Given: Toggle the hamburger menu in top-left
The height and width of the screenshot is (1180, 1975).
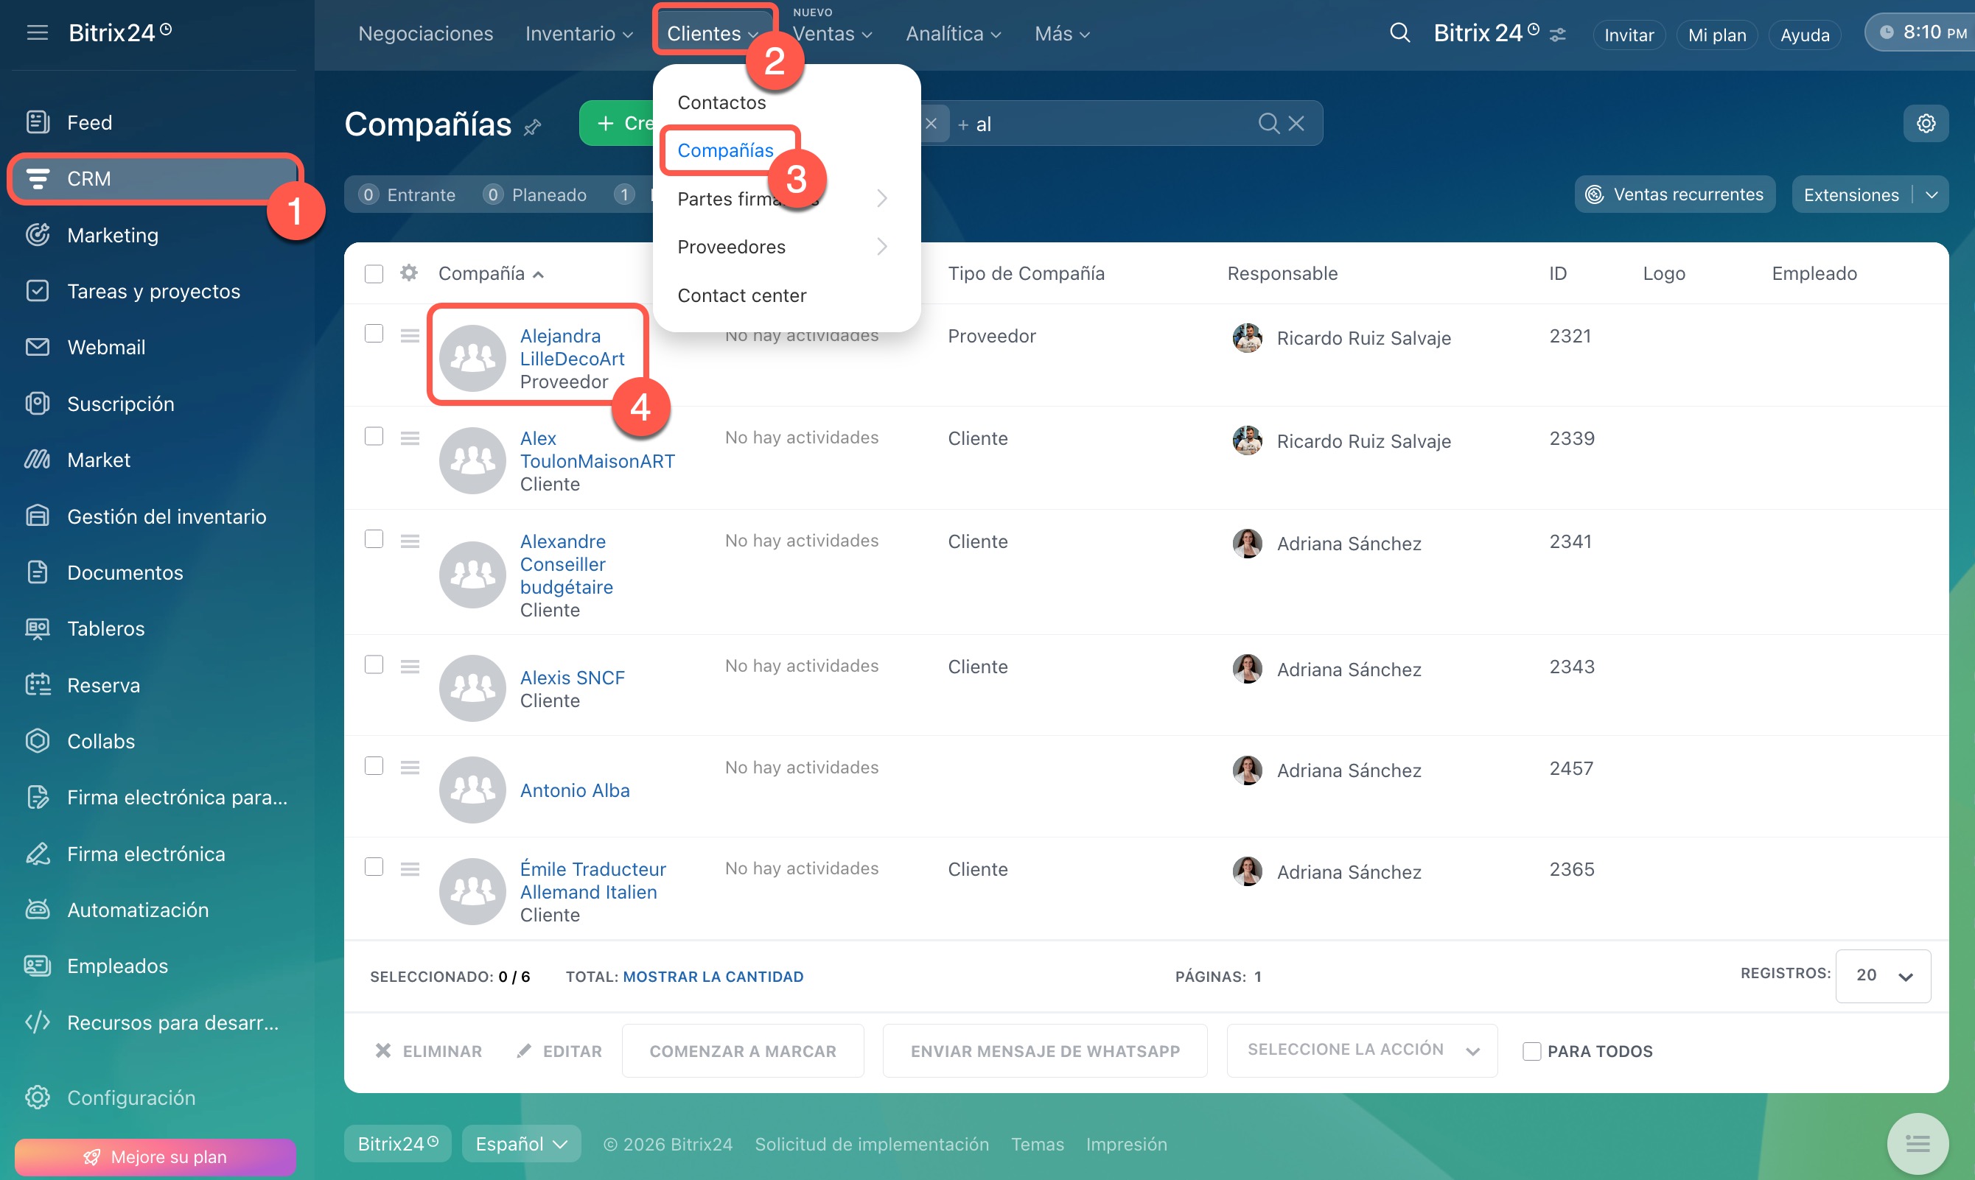Looking at the screenshot, I should (x=37, y=32).
